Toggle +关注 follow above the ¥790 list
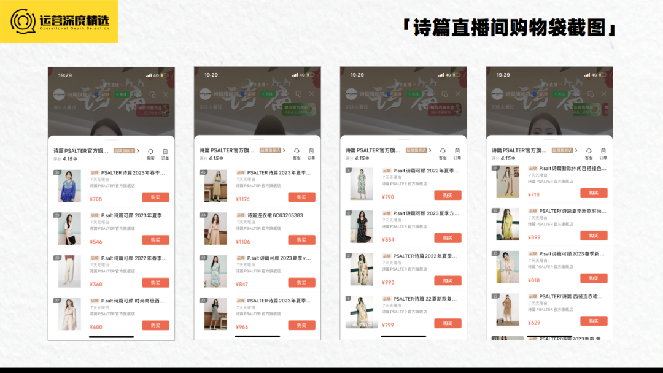This screenshot has width=663, height=373. point(413,94)
